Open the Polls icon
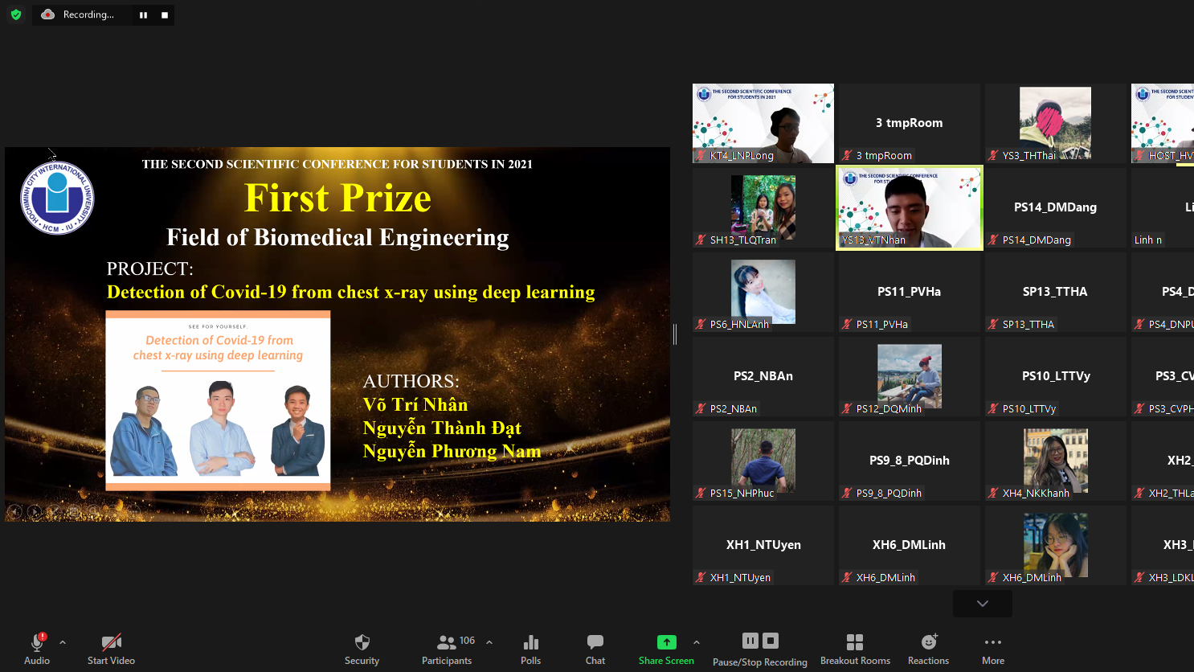 tap(530, 649)
